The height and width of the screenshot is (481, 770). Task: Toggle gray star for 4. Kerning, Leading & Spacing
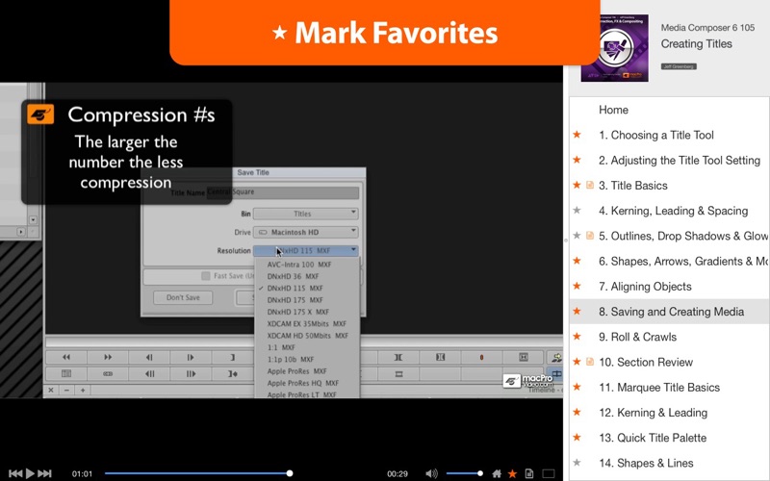pos(577,211)
